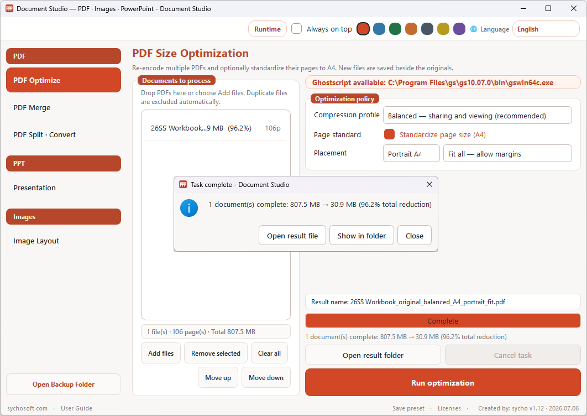Select the blue theme color circle
Image resolution: width=587 pixels, height=416 pixels.
point(379,29)
